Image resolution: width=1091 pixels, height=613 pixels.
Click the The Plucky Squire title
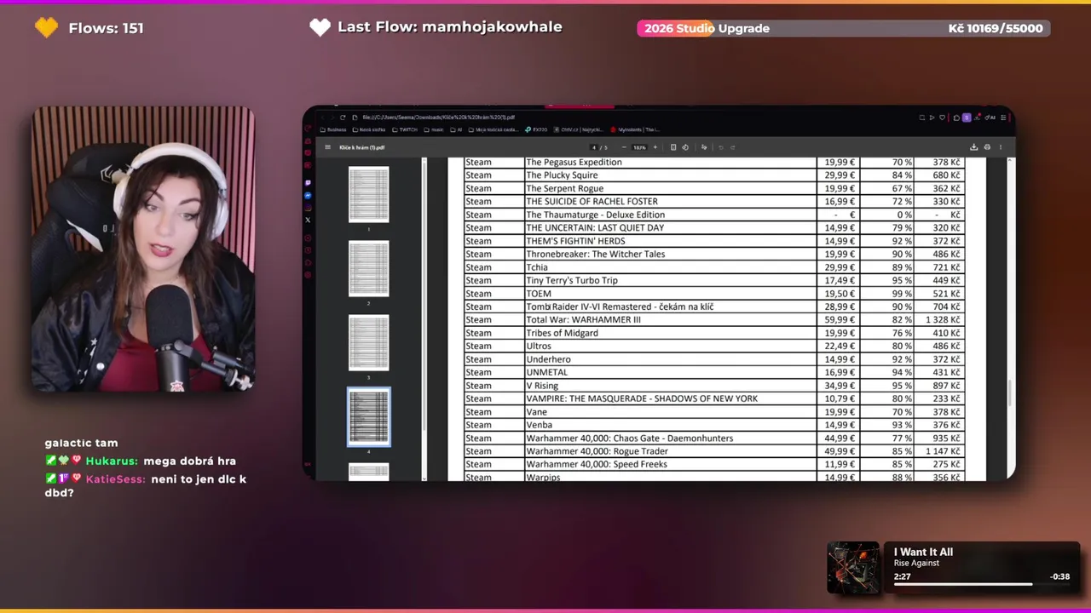562,175
